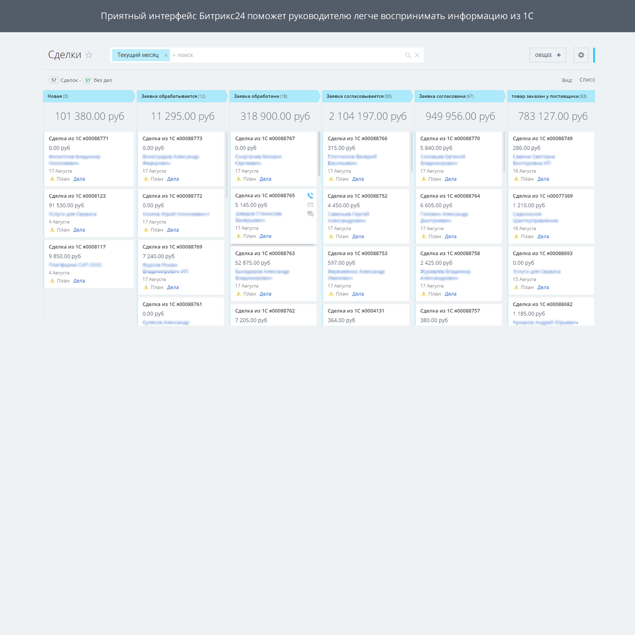
Task: Click warning icon on deal я00088769
Action: 146,288
